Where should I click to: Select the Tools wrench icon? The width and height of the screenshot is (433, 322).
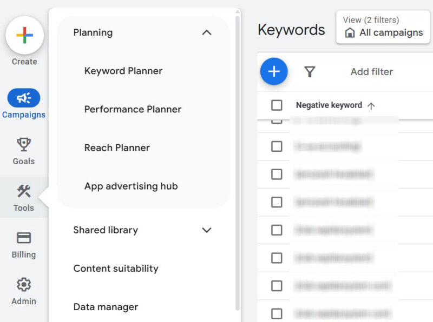24,191
